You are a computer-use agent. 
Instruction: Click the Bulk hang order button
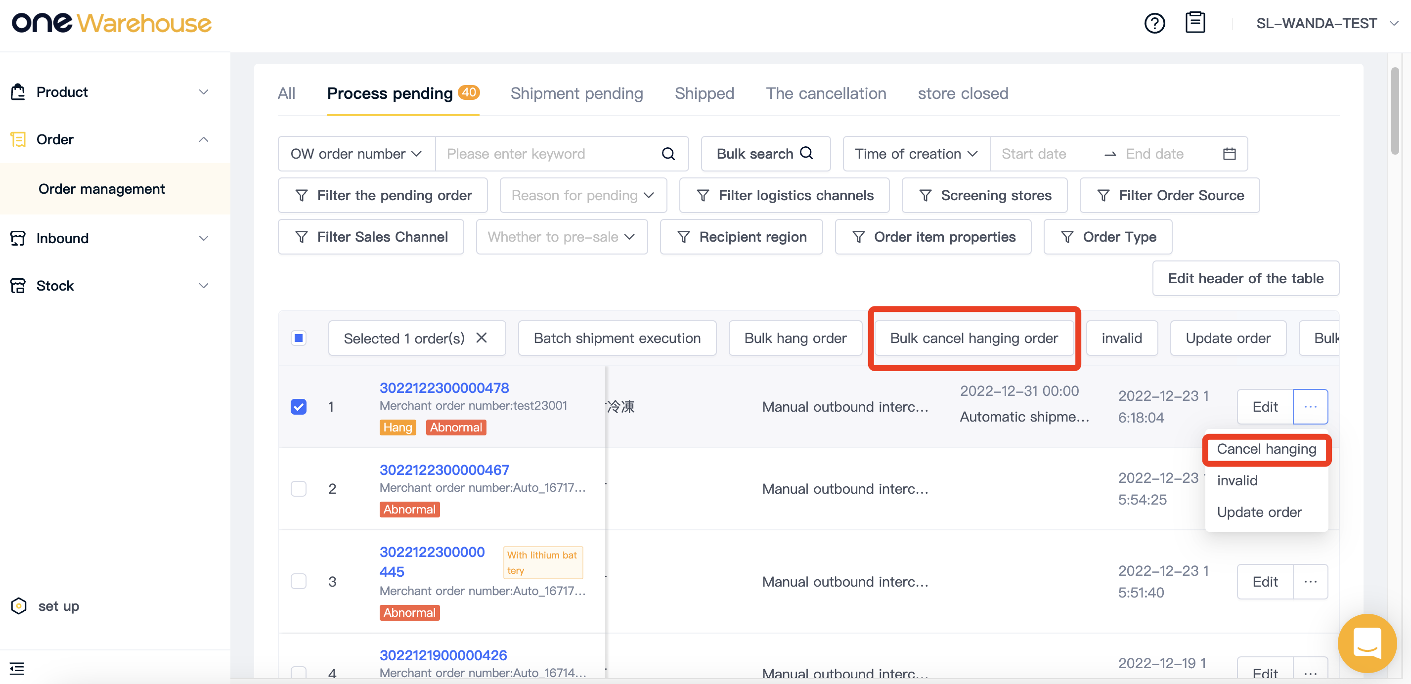[795, 338]
